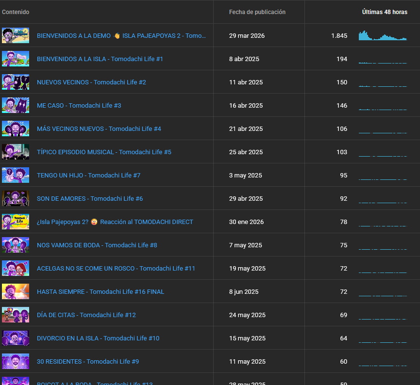
Task: Click the date 16 abr 2025
Action: (x=246, y=105)
